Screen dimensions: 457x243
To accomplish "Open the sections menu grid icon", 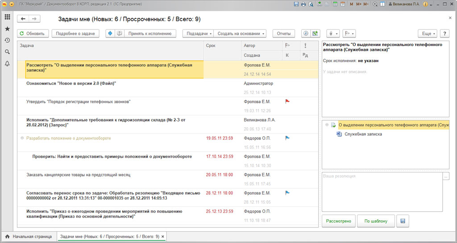I will click(7, 17).
